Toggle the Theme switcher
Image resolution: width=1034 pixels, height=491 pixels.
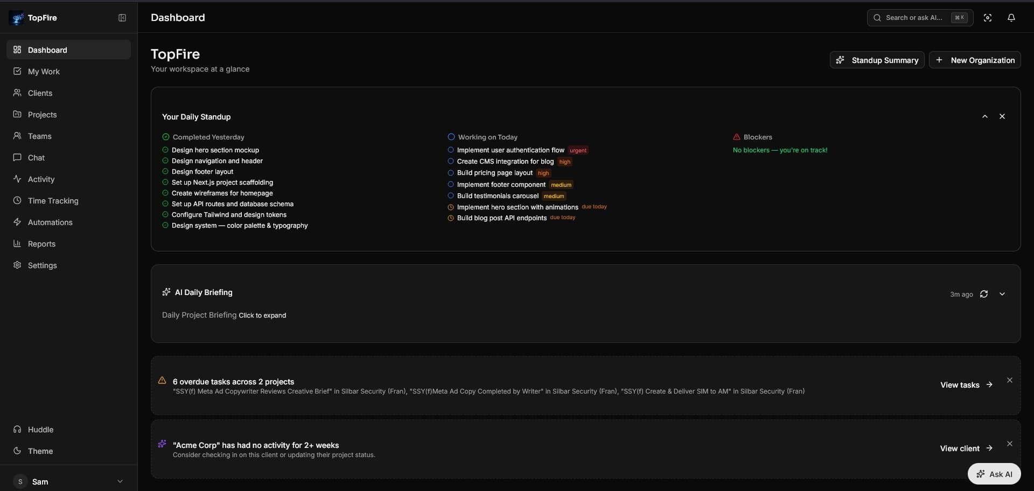40,451
